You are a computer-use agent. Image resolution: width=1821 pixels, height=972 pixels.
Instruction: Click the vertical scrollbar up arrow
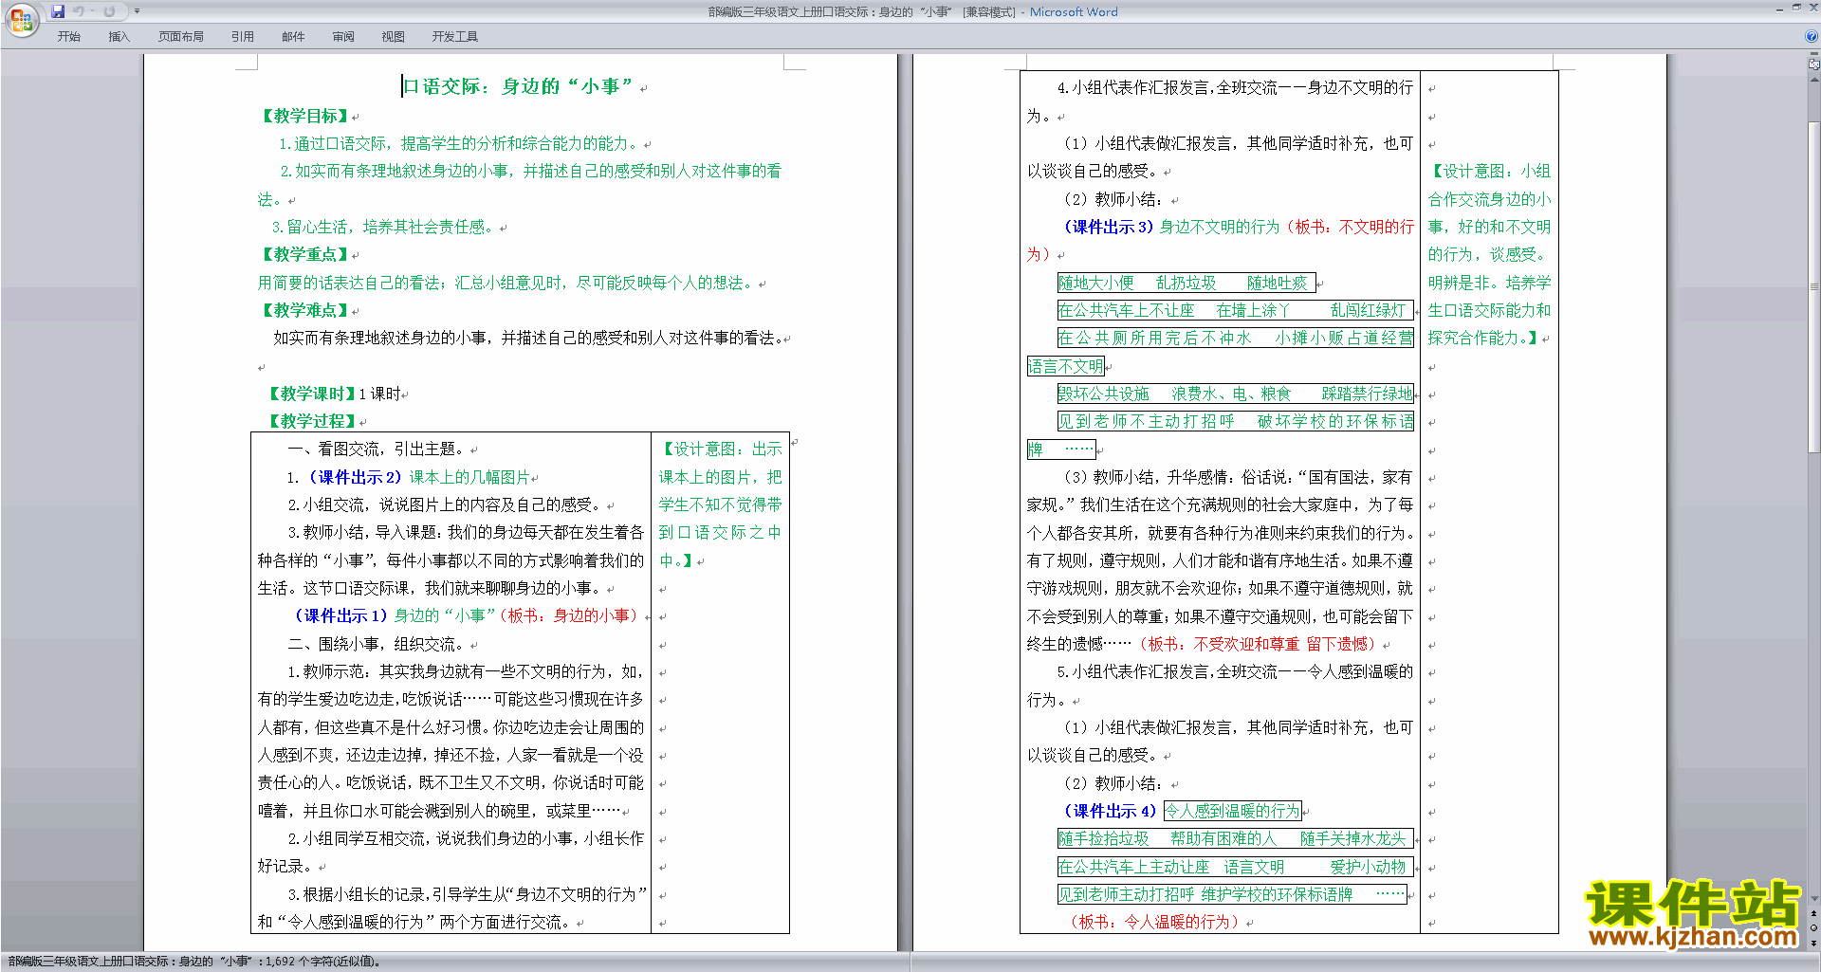(x=1814, y=79)
